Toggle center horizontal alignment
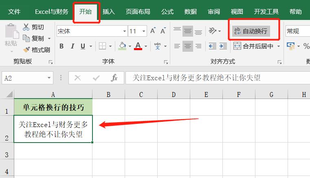The width and height of the screenshot is (310, 178). click(188, 46)
